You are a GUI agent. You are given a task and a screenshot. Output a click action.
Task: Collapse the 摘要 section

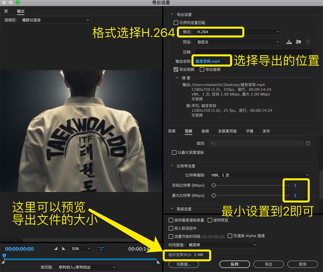click(177, 78)
